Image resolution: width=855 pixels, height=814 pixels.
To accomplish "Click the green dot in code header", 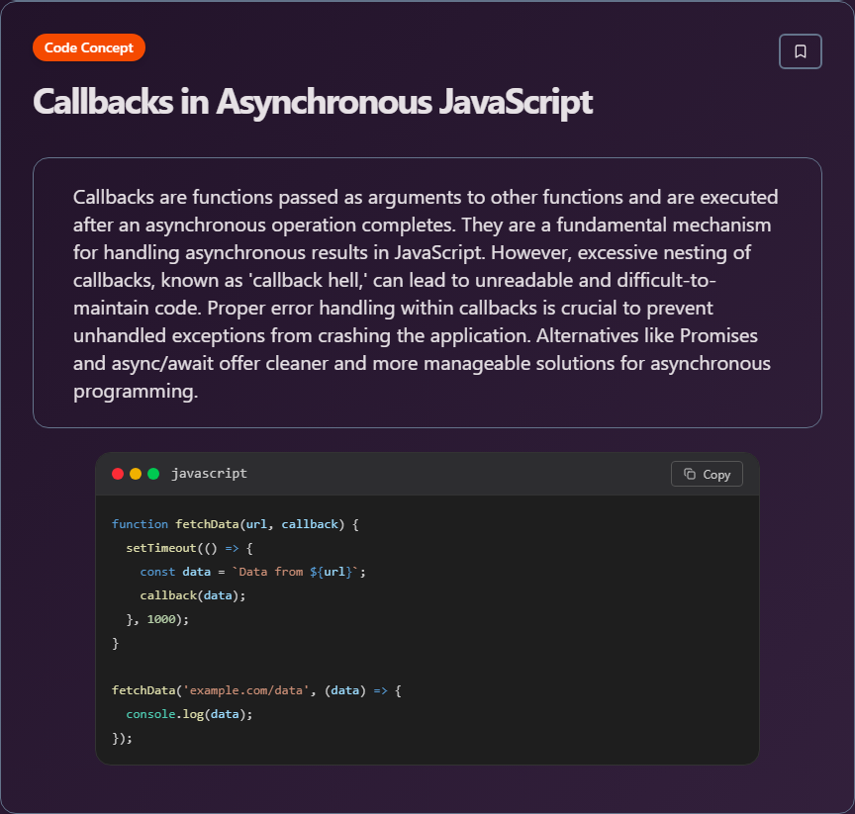I will pos(153,474).
